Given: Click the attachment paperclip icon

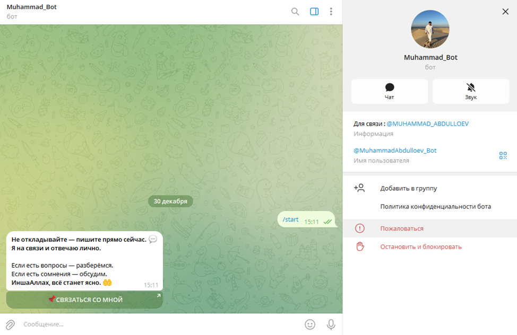Looking at the screenshot, I should point(10,324).
